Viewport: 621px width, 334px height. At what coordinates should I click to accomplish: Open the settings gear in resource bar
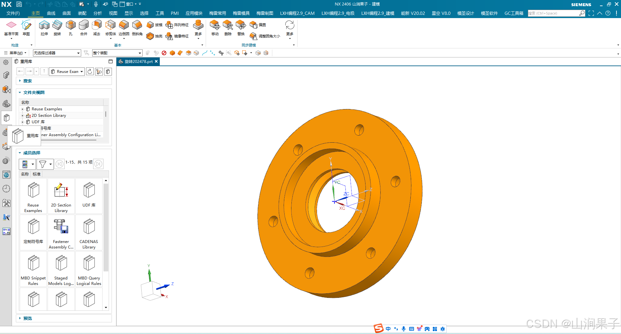[6, 62]
